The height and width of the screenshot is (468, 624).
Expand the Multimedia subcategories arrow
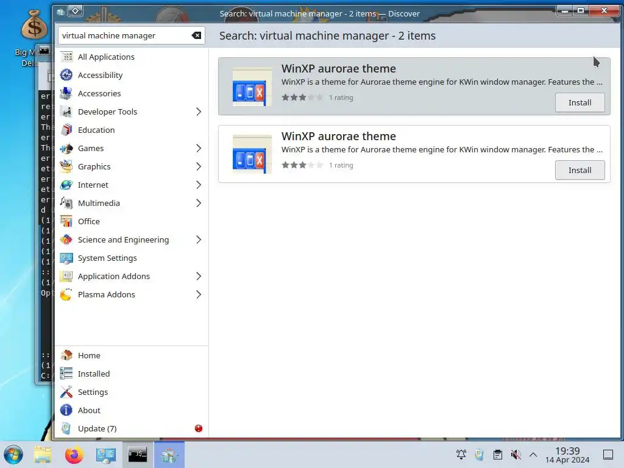point(198,204)
